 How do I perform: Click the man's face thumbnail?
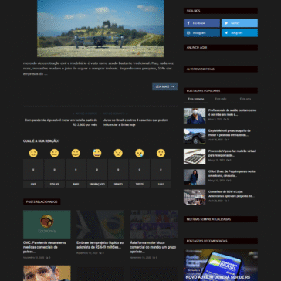tap(47, 273)
